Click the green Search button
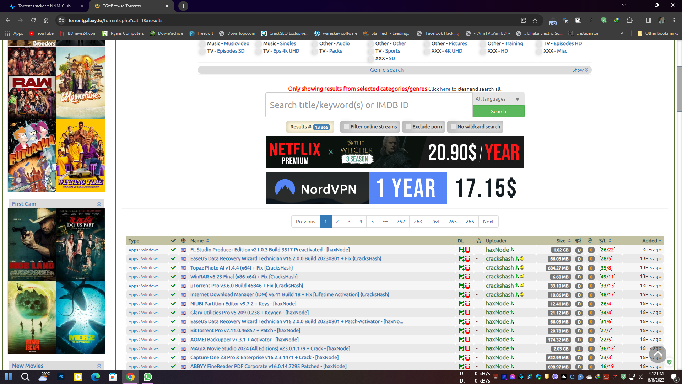 498,111
